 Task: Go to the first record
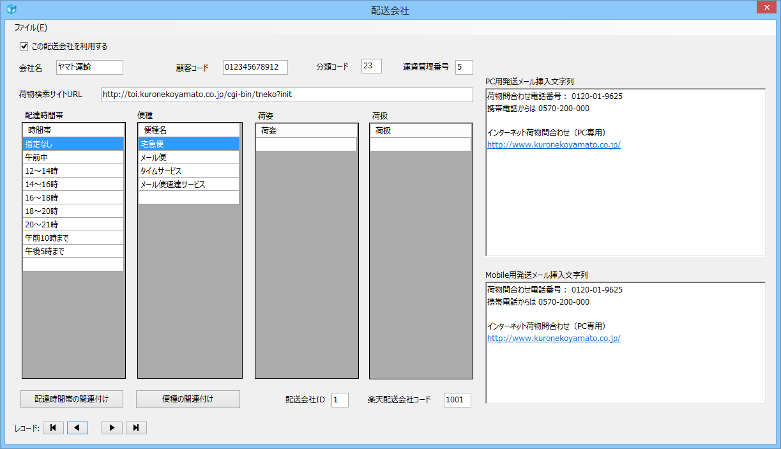click(54, 428)
